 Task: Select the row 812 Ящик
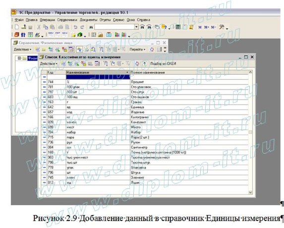click(145, 182)
